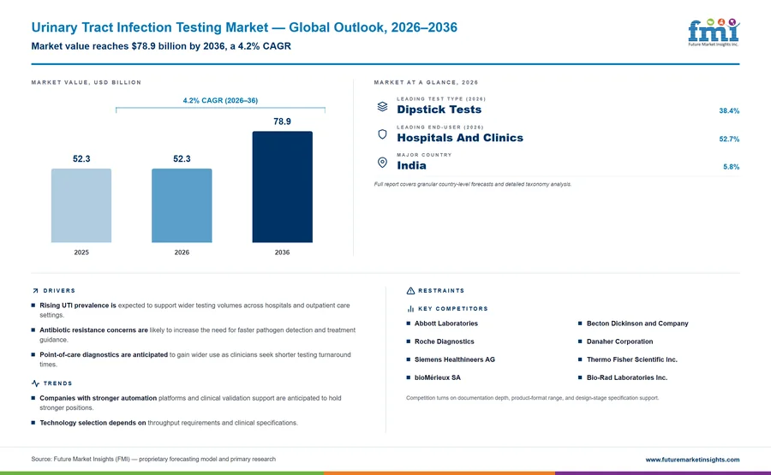
Task: Click the Restraints section heading
Action: (441, 291)
